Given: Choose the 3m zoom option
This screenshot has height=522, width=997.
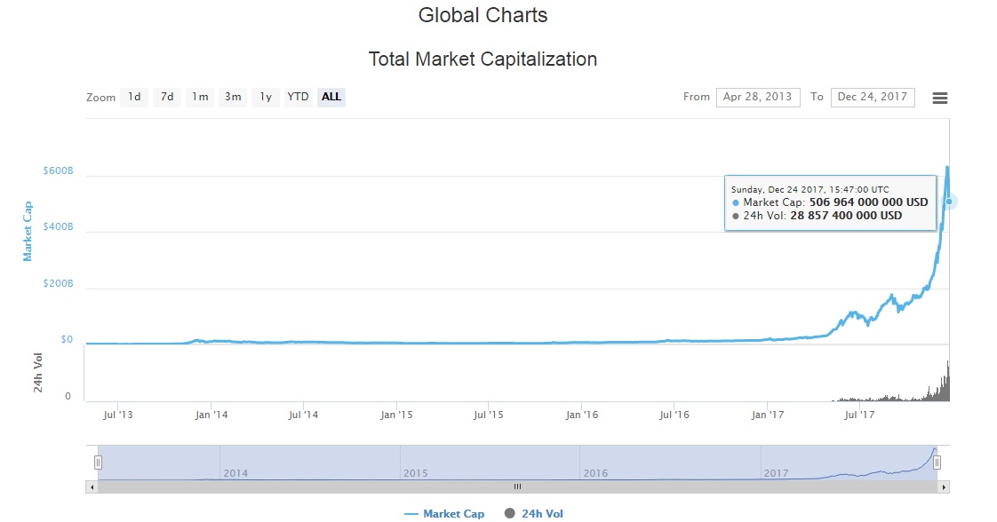Looking at the screenshot, I should 233,97.
